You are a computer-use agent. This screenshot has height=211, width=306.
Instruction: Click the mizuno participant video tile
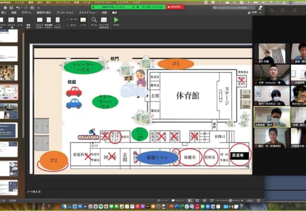point(272,74)
